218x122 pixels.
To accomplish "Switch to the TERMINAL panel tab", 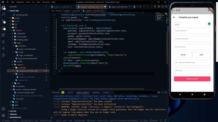I will pos(96,93).
